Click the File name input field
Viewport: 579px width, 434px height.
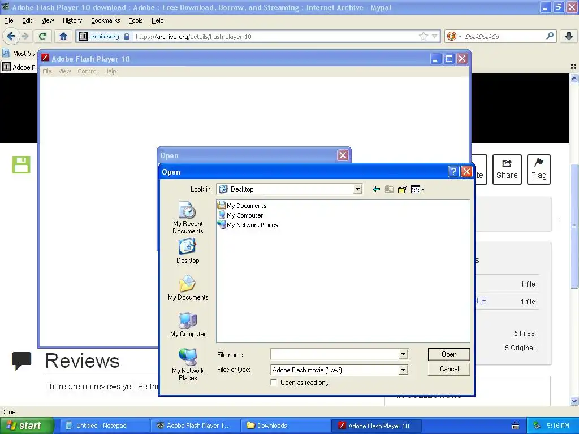pos(335,355)
